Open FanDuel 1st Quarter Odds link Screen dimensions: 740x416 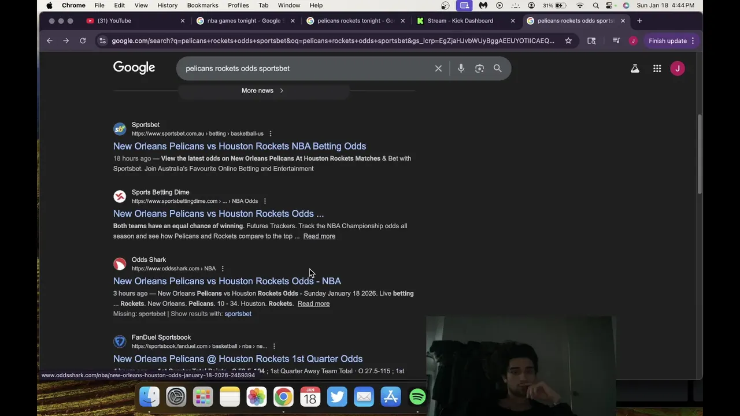point(238,359)
